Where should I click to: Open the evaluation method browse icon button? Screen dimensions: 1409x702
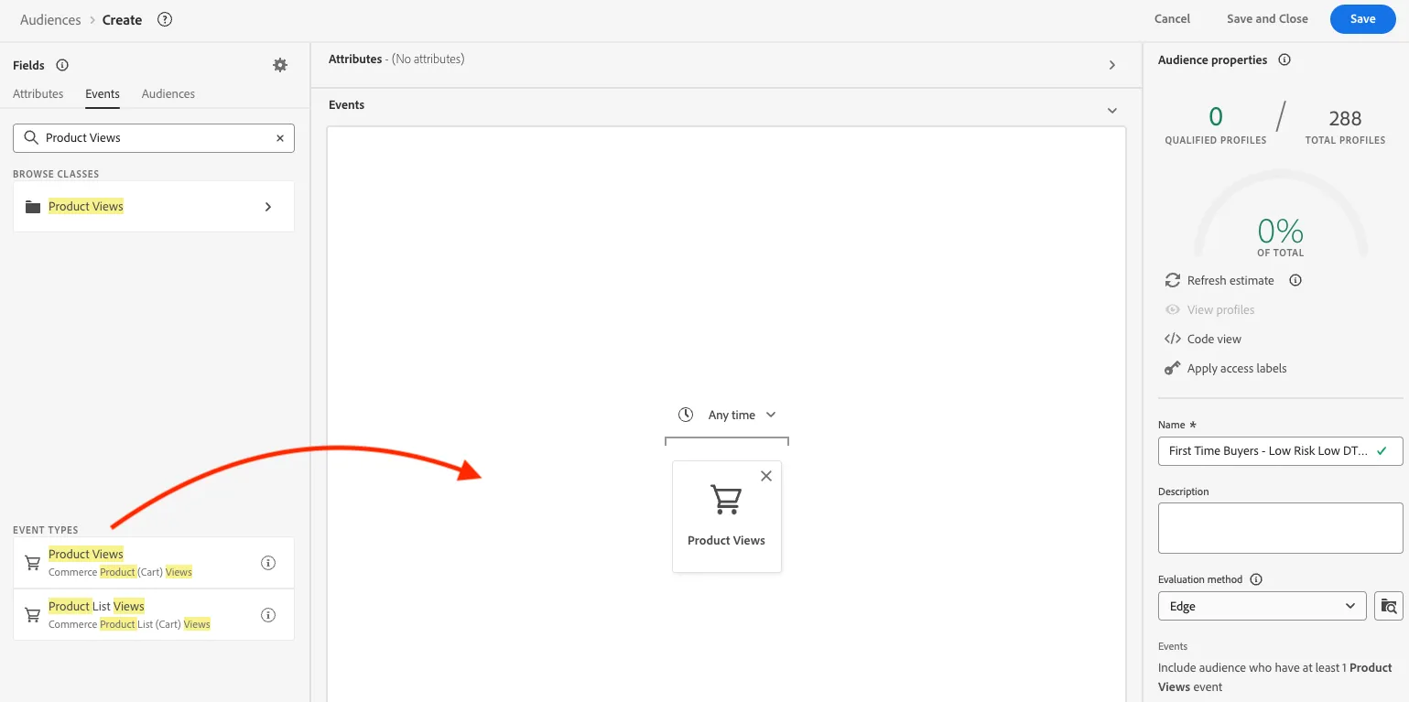click(1389, 606)
